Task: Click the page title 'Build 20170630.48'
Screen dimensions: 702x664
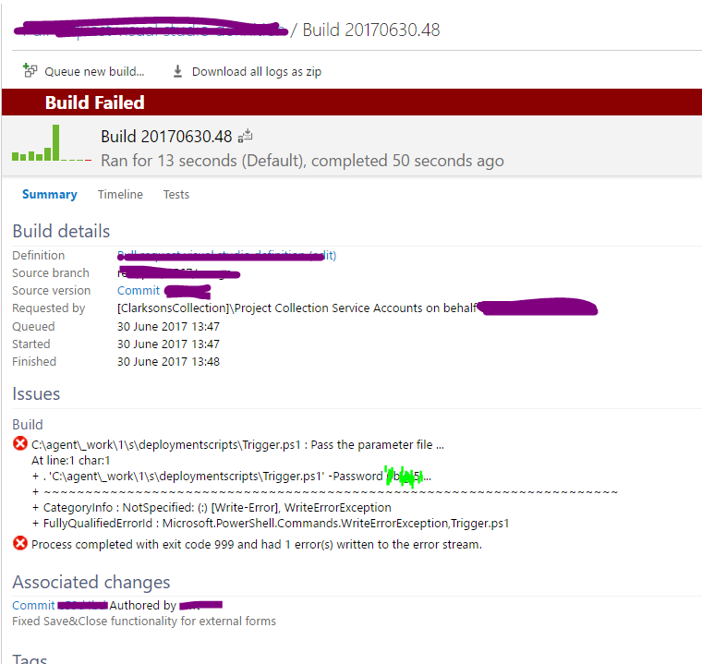Action: tap(371, 30)
